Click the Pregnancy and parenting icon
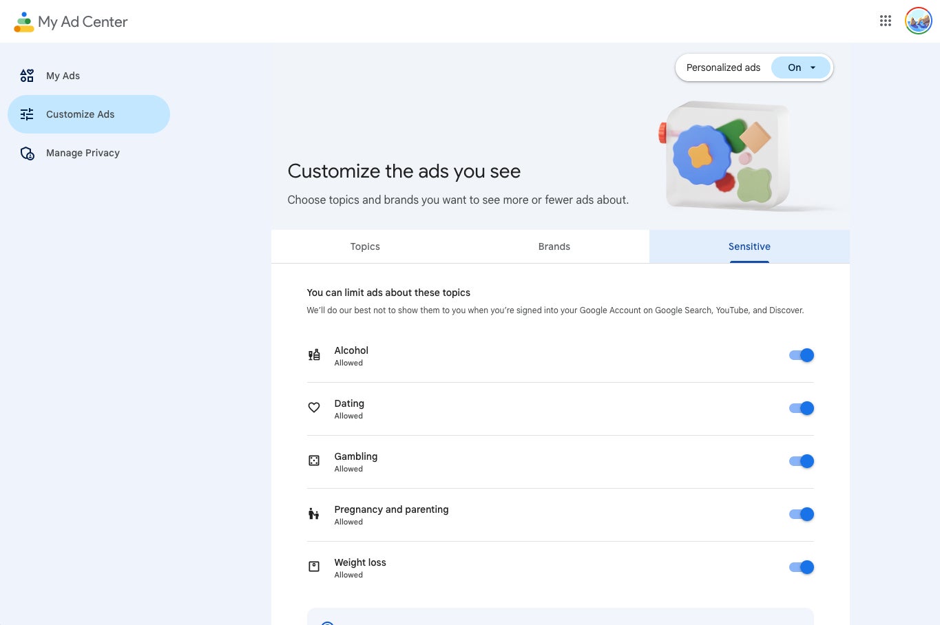Viewport: 940px width, 625px height. pos(314,513)
